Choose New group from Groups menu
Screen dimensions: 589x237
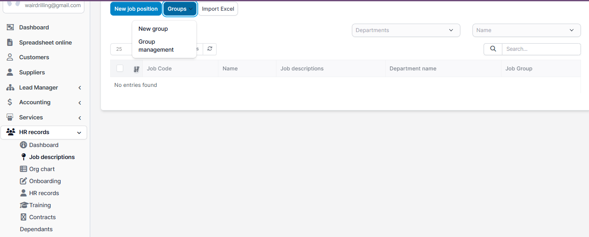(153, 29)
